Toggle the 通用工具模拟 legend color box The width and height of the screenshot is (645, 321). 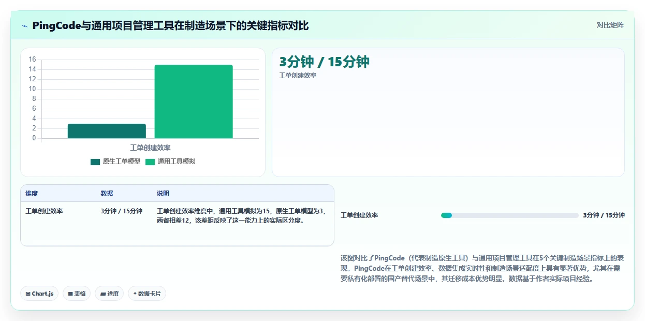coord(150,162)
